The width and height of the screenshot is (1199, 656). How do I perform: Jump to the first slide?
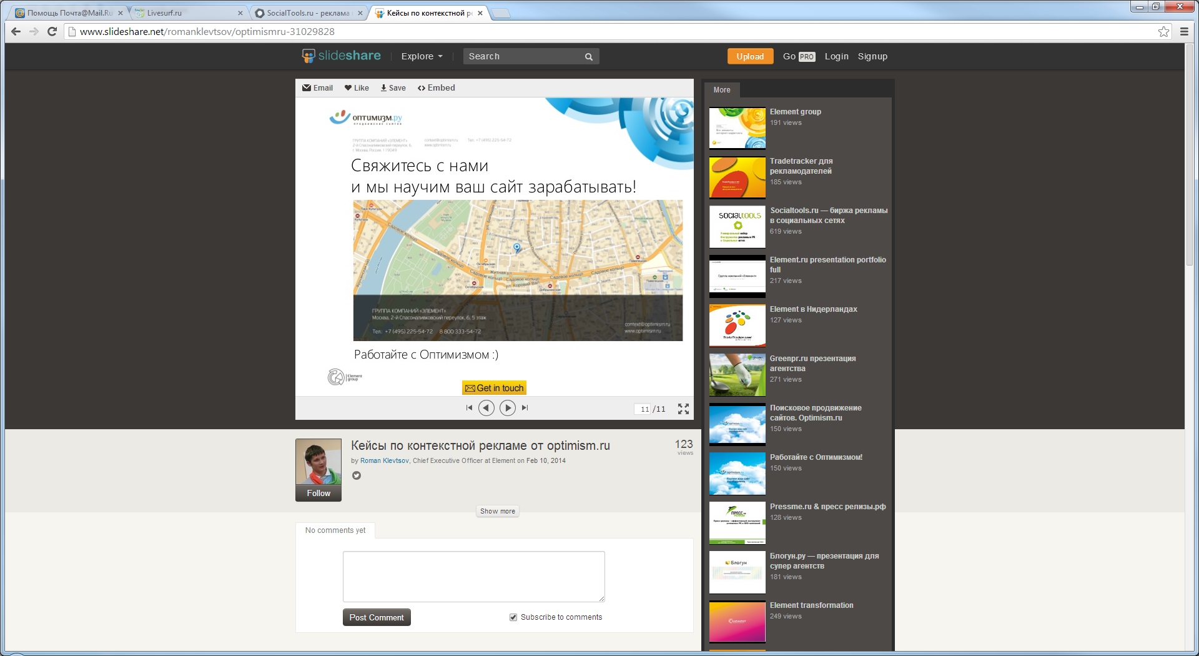469,408
